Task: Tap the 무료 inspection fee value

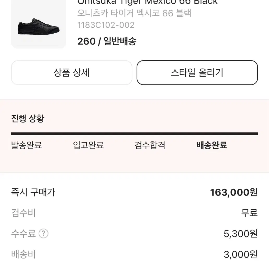Action: tap(249, 213)
